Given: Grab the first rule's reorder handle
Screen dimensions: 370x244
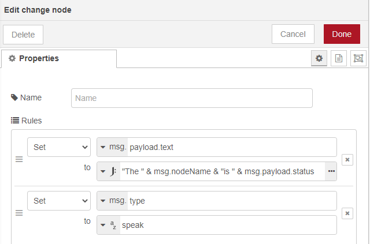Looking at the screenshot, I should pyautogui.click(x=18, y=160).
